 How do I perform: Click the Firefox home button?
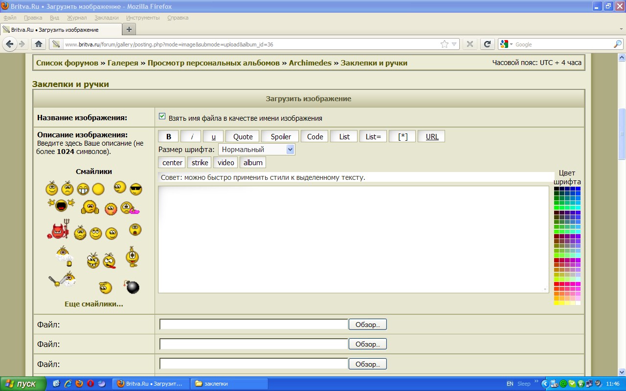pyautogui.click(x=38, y=44)
